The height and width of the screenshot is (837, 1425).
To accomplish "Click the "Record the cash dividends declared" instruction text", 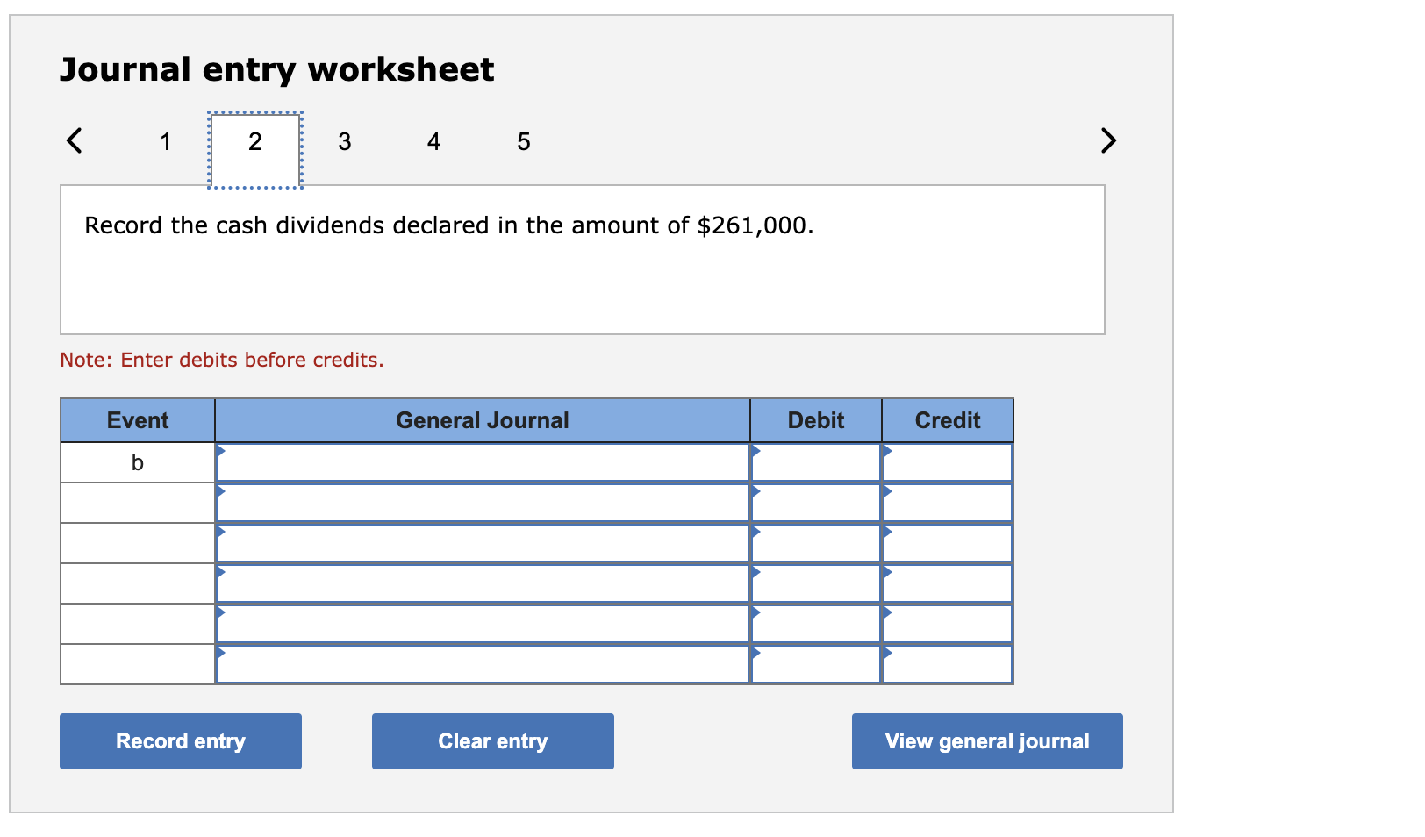I will click(x=449, y=225).
